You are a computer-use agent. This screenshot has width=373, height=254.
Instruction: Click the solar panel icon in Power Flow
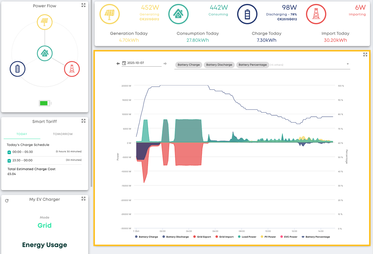click(x=45, y=22)
